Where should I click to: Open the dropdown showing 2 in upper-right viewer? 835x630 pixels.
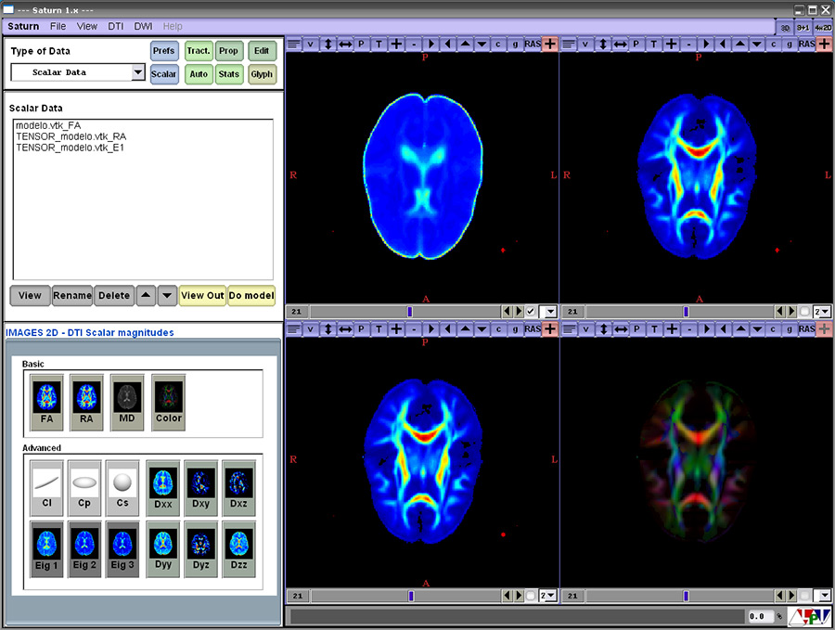click(x=822, y=312)
